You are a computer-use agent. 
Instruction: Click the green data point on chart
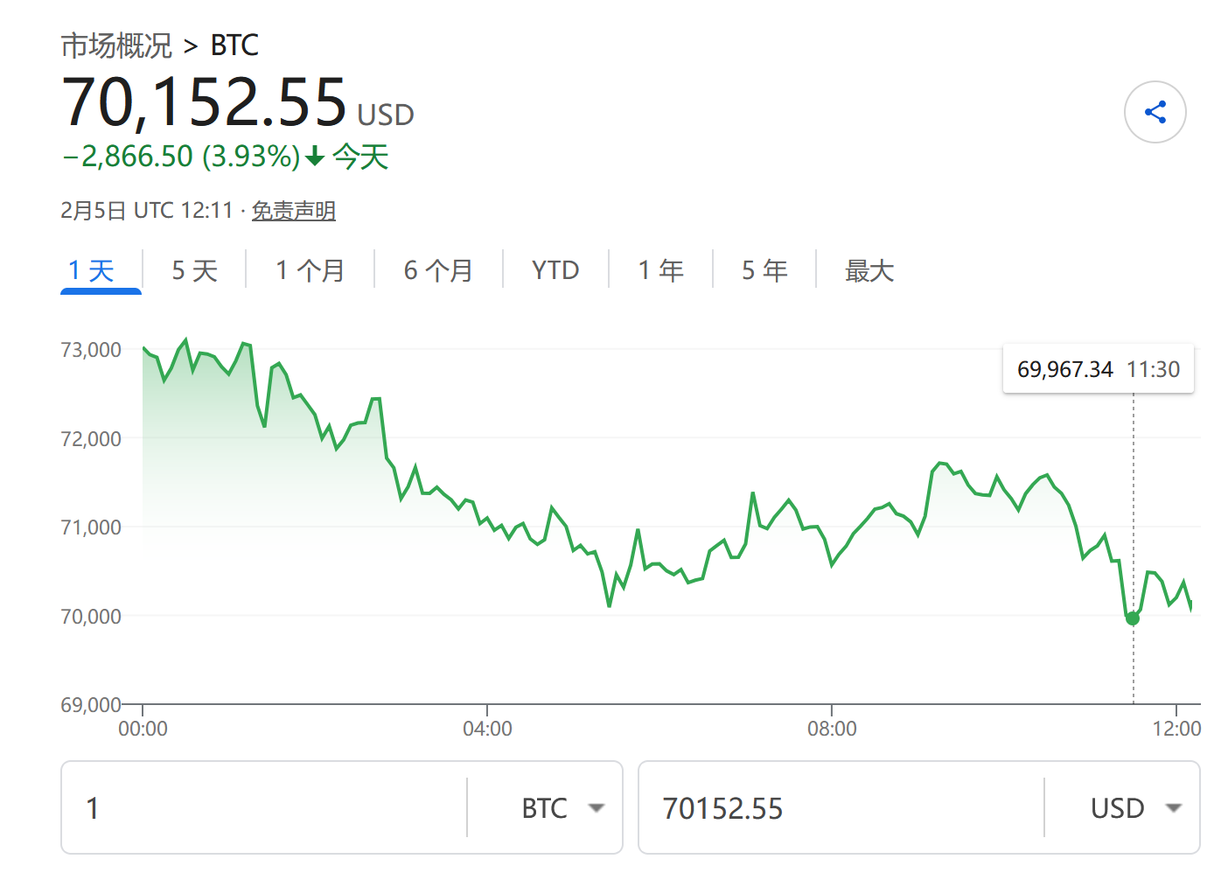pos(1133,618)
